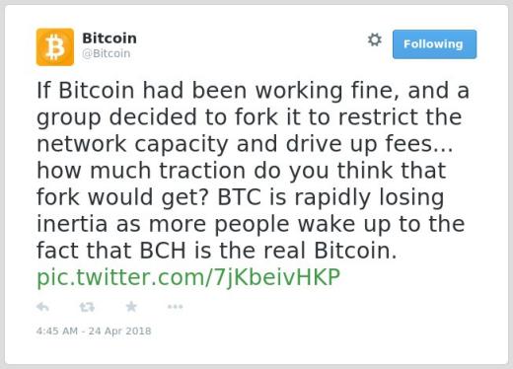Screen dimensions: 513x369
Task: Click the orange Bitcoin avatar logo
Action: (x=55, y=47)
